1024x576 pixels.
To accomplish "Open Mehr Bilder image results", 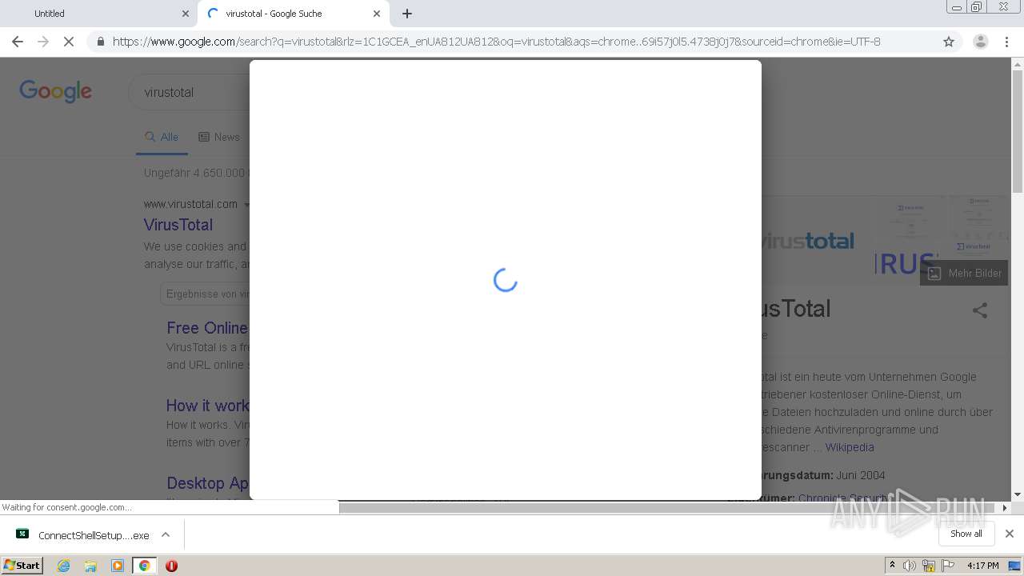I will pyautogui.click(x=964, y=273).
